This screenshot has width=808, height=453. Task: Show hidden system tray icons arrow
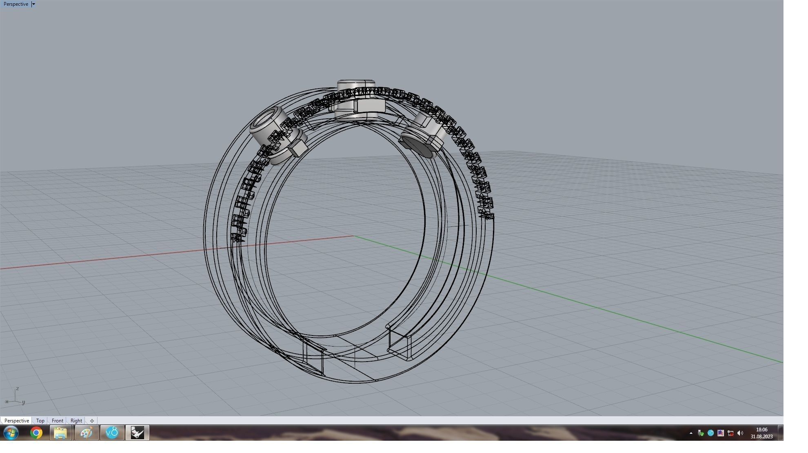[691, 433]
